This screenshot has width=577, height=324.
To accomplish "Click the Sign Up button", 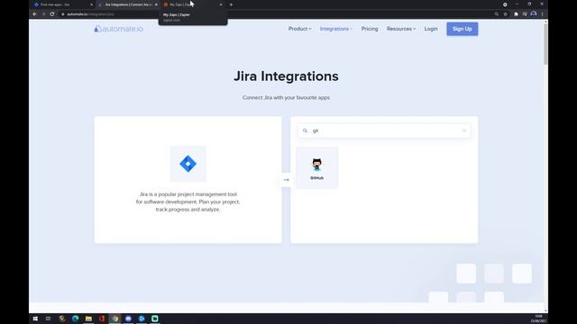I will tap(463, 29).
